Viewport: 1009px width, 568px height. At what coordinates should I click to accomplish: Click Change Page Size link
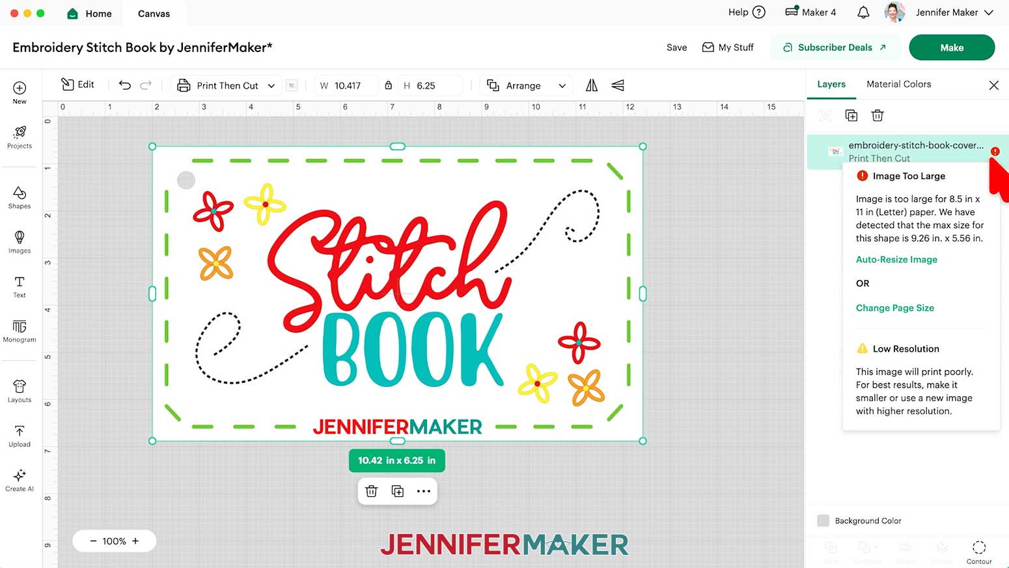click(x=894, y=308)
